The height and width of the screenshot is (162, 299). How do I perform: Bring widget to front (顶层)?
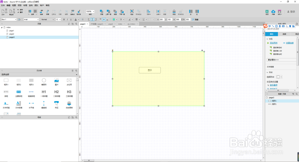click(101, 12)
